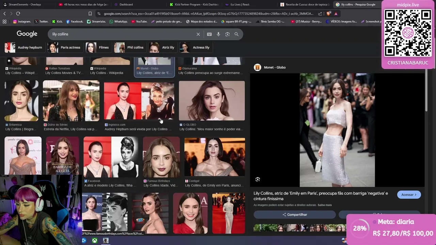Open the 'peito peludo do gm...' bookmark
The height and width of the screenshot is (245, 436).
pyautogui.click(x=167, y=21)
